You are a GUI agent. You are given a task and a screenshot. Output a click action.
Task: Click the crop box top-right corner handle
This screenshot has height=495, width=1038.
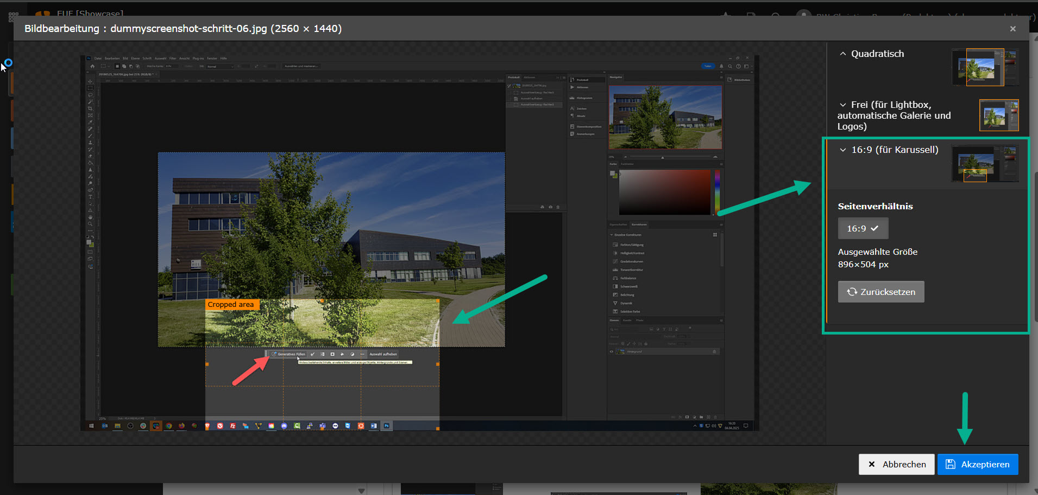pyautogui.click(x=438, y=300)
